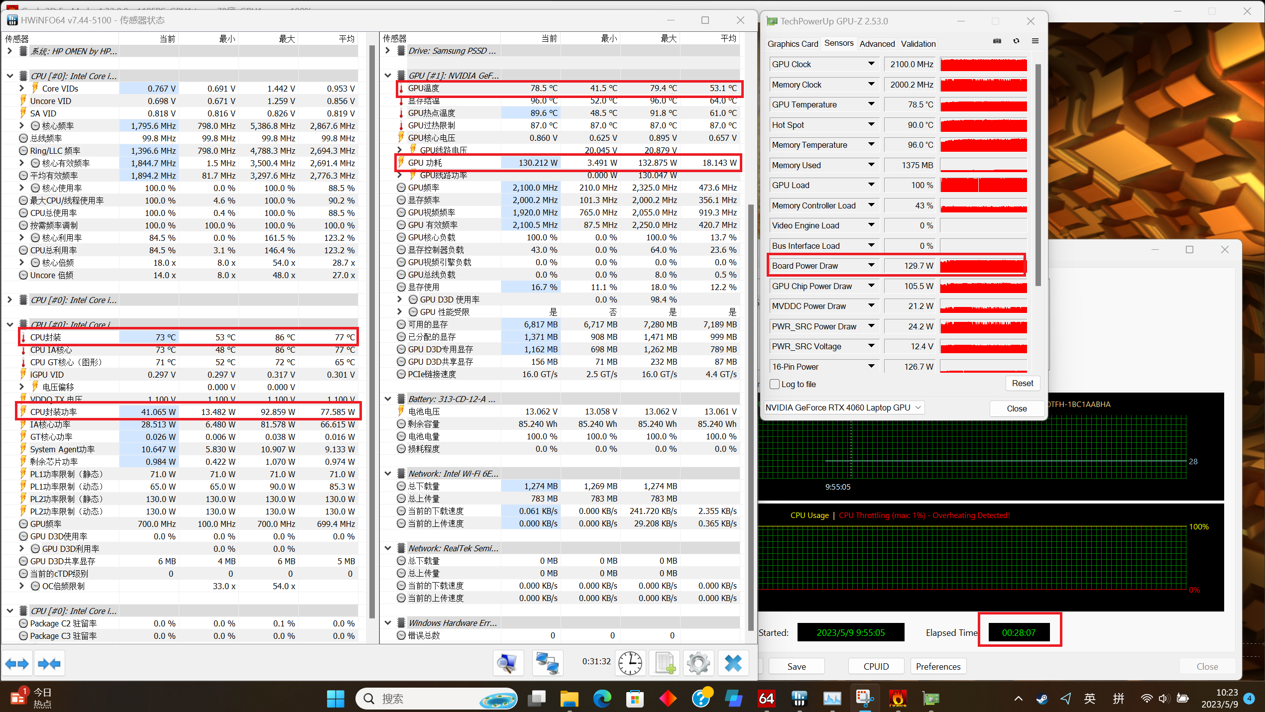The width and height of the screenshot is (1265, 712).
Task: Click GPU-Z sensor list vertical scrollbar
Action: pyautogui.click(x=1038, y=174)
